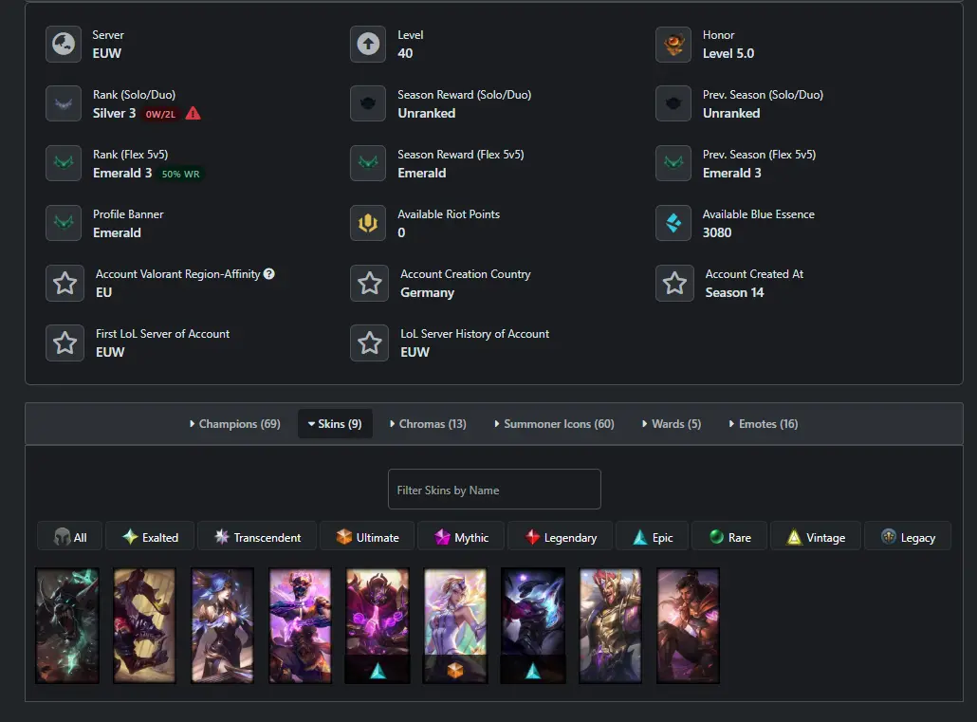Click the Available Riot Points fist icon
Viewport: 977px width, 722px height.
[368, 223]
